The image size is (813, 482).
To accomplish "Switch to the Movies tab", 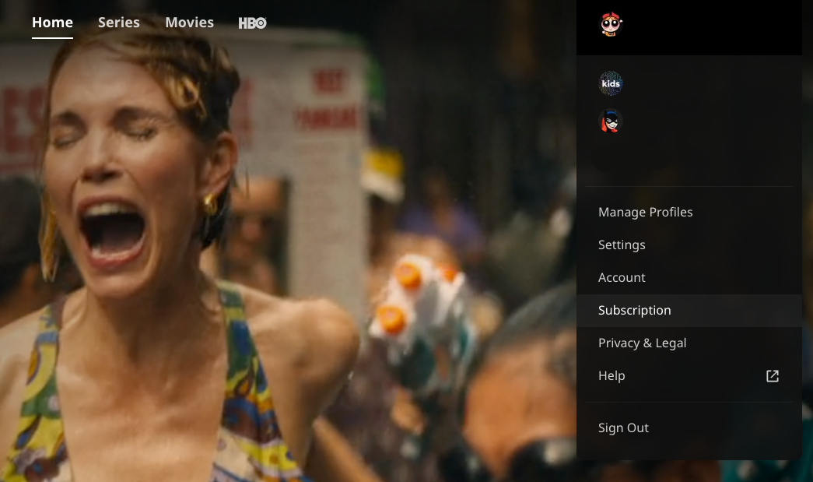I will coord(189,23).
